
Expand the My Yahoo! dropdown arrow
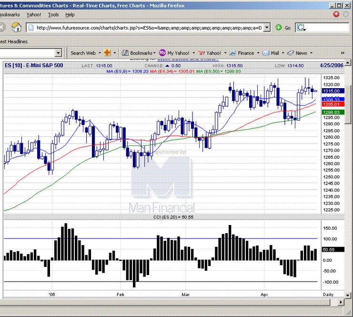click(193, 53)
